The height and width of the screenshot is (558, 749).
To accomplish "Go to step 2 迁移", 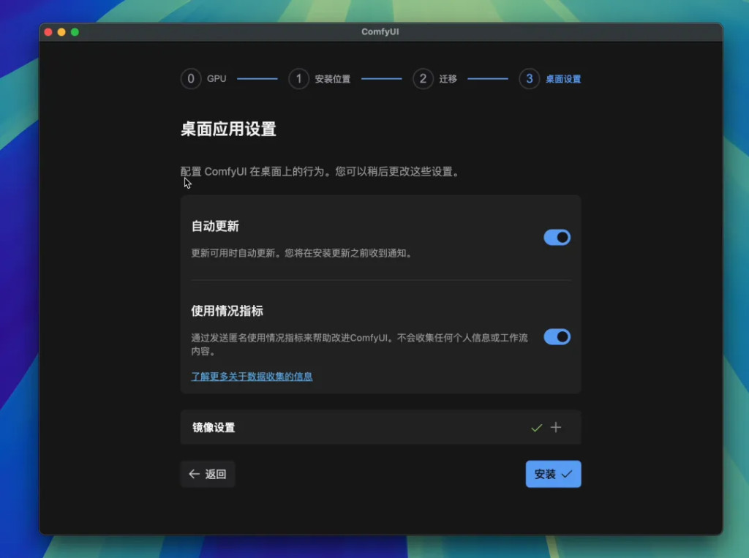I will [x=435, y=79].
